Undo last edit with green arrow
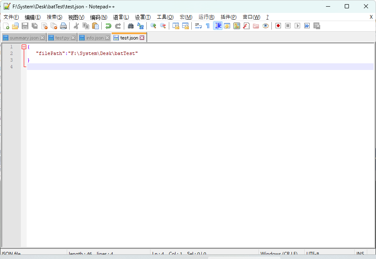Image resolution: width=376 pixels, height=259 pixels. 108,26
